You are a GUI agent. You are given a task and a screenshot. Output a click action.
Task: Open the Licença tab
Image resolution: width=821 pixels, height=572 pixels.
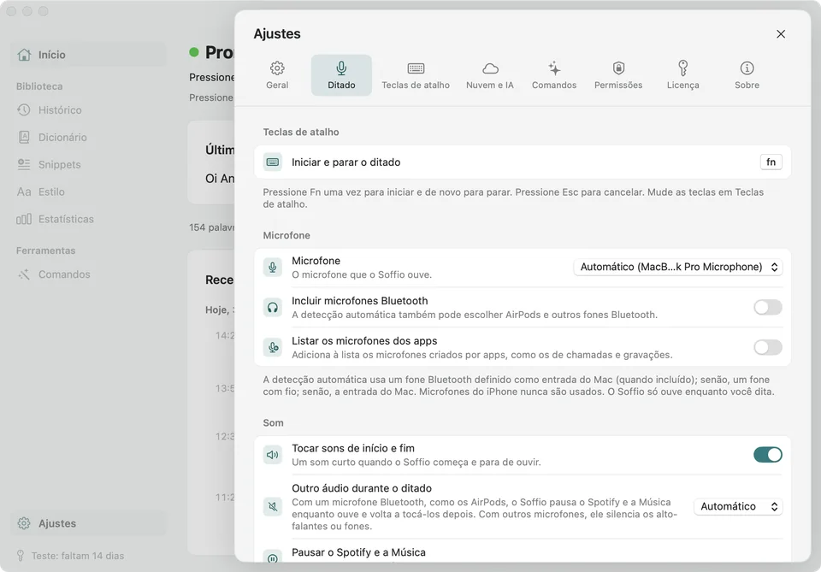(x=682, y=75)
